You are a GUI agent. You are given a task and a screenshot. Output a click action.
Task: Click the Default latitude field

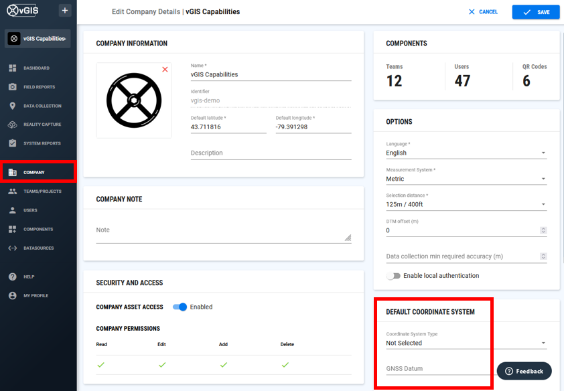pyautogui.click(x=228, y=127)
